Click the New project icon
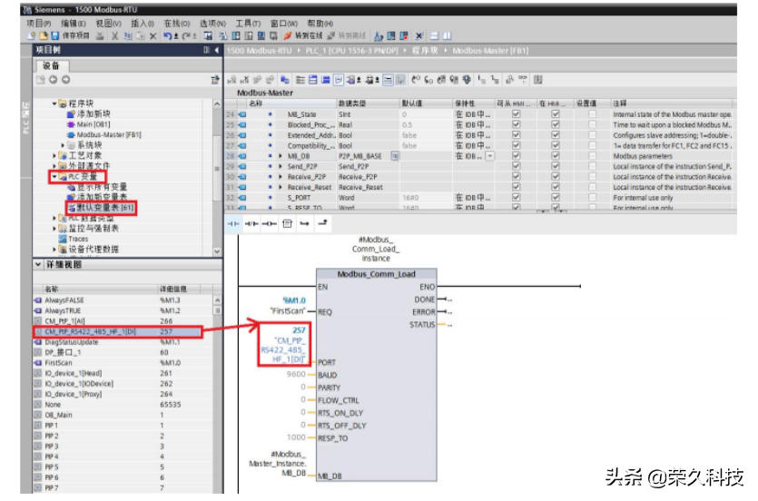The width and height of the screenshot is (758, 501). (x=32, y=35)
